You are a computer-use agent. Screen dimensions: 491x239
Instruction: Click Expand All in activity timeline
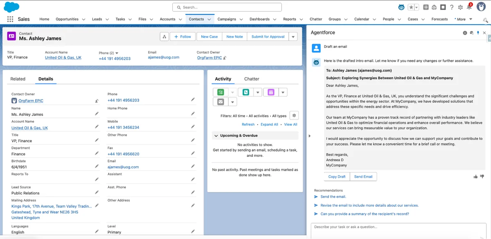(x=269, y=124)
